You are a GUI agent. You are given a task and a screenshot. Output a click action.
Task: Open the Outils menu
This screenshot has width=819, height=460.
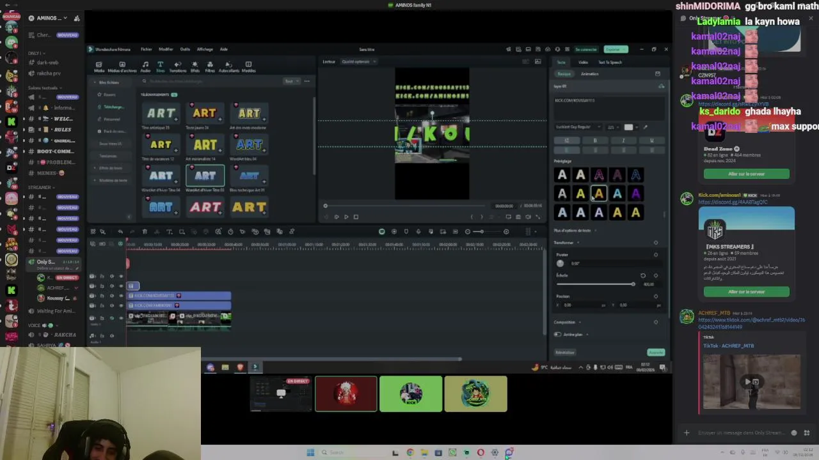[x=185, y=49]
